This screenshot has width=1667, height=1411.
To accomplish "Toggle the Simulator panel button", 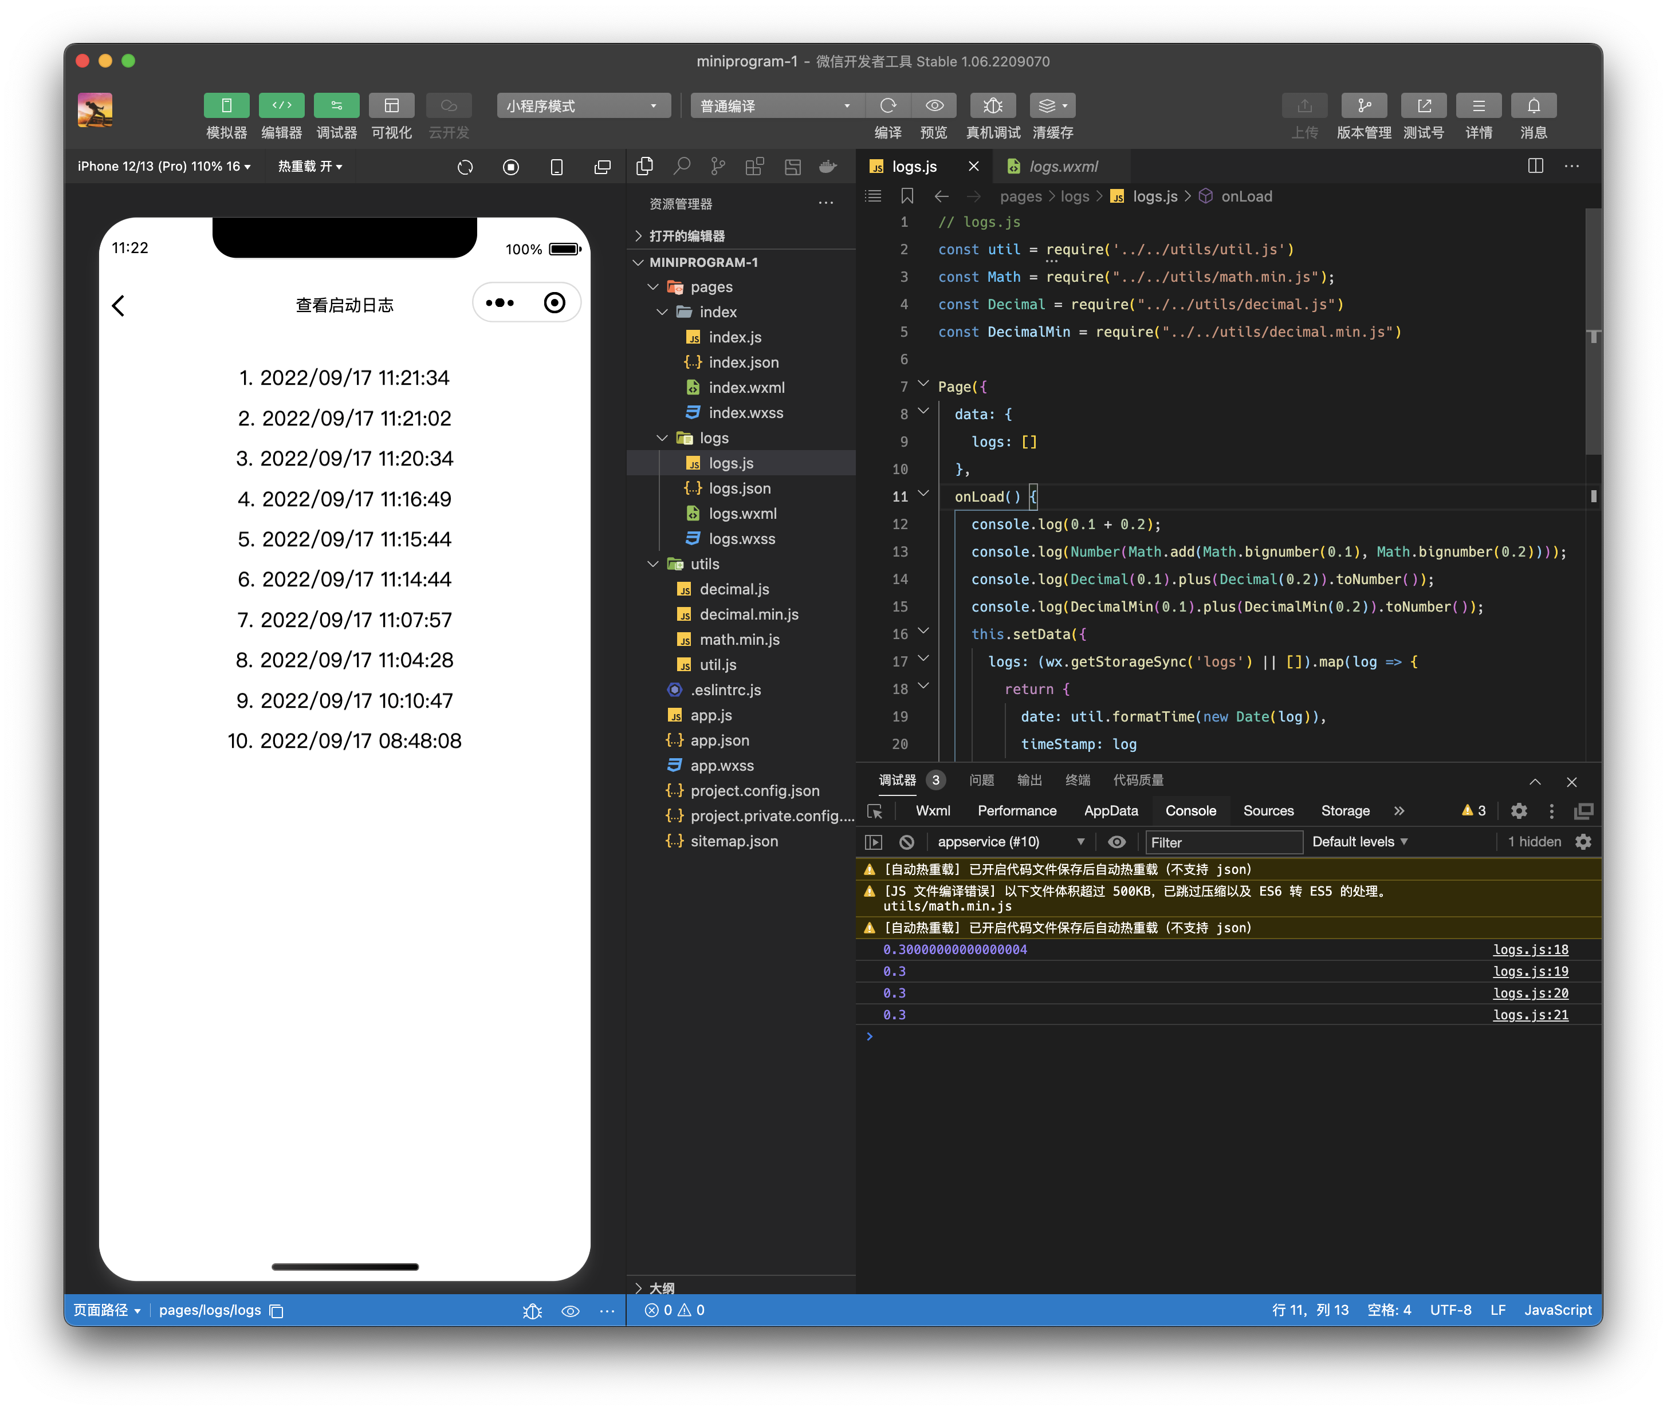I will [x=226, y=105].
